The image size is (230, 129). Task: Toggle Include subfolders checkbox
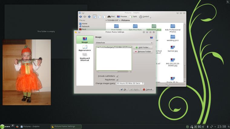(x=117, y=76)
